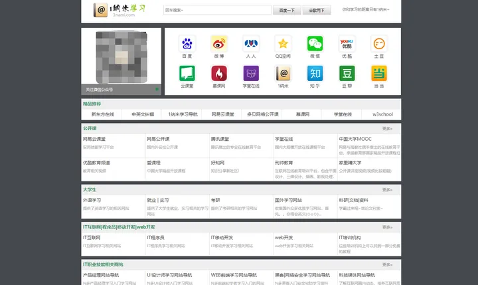The height and width of the screenshot is (285, 478).
Task: Open 1纳米学习导航 in 精品推荐
Action: coord(183,114)
